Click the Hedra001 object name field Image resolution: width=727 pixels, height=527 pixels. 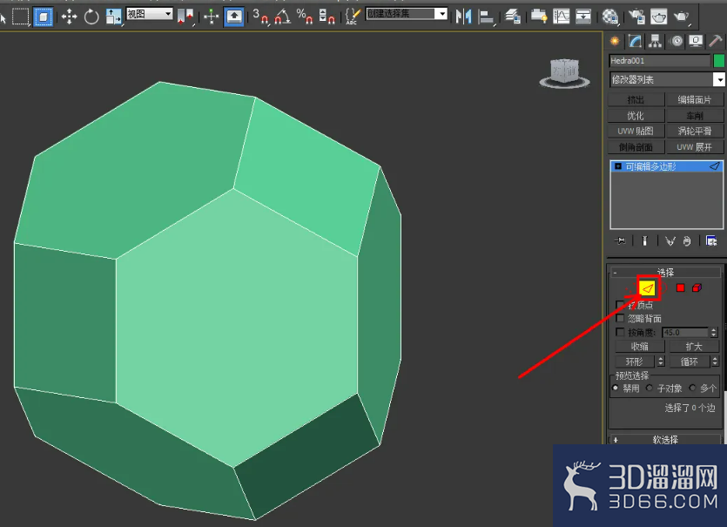pos(660,61)
